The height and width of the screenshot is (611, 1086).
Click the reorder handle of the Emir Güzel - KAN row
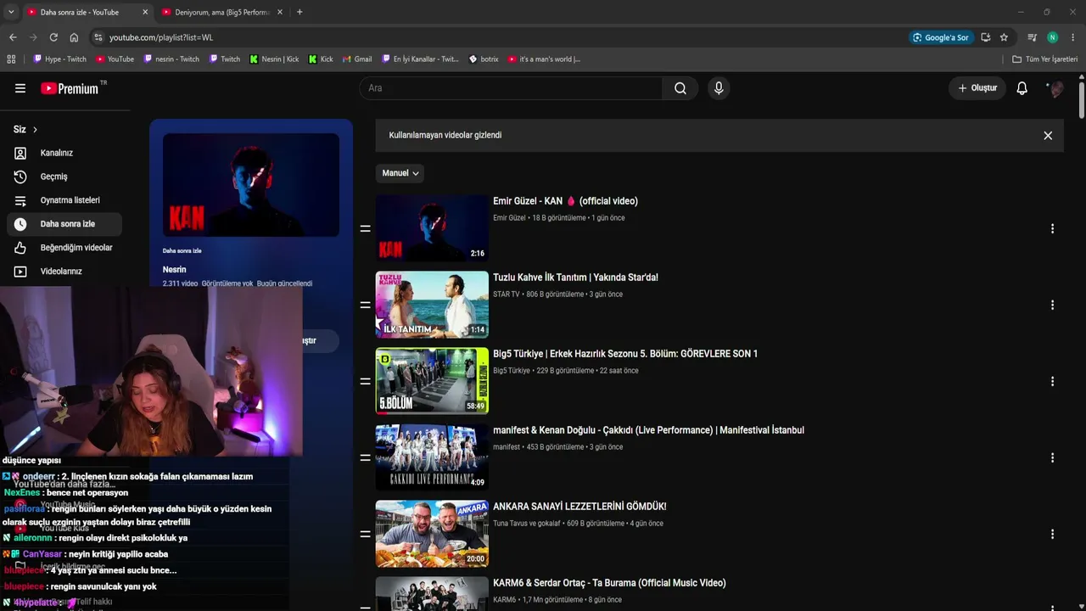tap(366, 228)
